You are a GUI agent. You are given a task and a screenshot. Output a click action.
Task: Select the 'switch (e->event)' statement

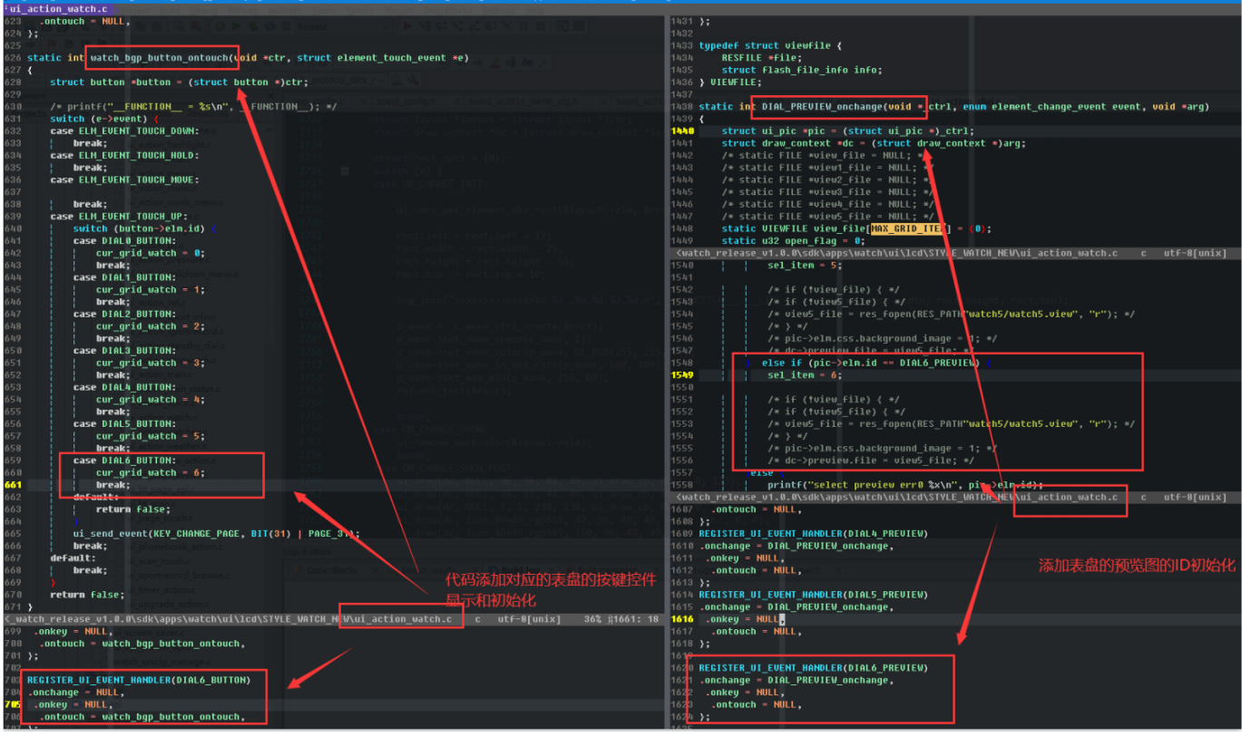tap(104, 119)
